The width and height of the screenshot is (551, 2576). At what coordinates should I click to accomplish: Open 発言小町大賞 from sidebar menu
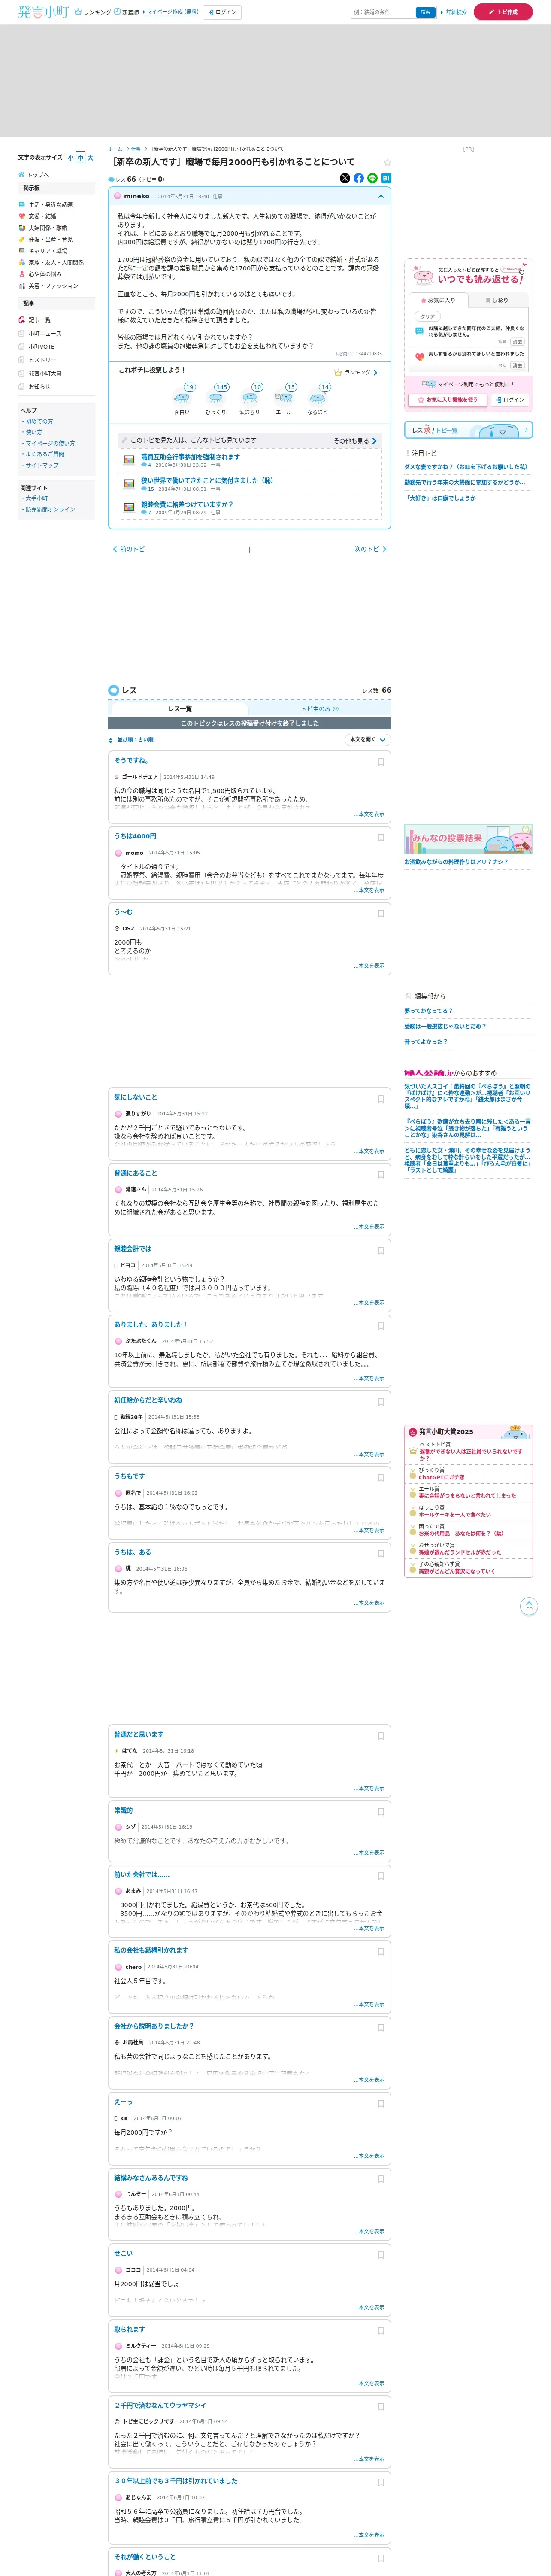(x=45, y=373)
